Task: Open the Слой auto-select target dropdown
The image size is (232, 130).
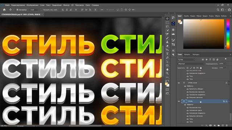Action: point(34,10)
